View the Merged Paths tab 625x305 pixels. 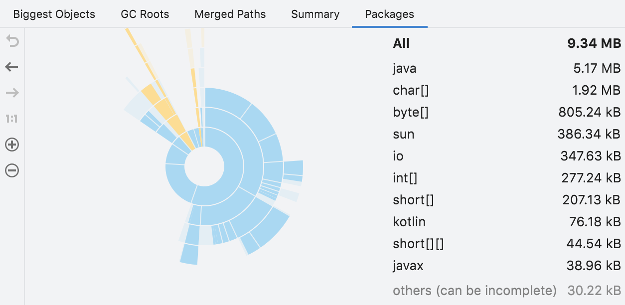pyautogui.click(x=230, y=14)
